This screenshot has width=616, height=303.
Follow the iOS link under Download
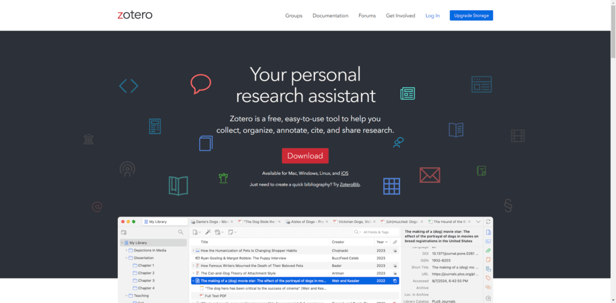345,173
